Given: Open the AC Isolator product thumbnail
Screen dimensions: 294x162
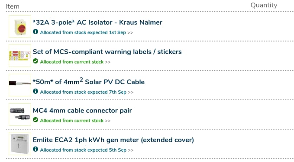Looking at the screenshot, I should pos(20,26).
